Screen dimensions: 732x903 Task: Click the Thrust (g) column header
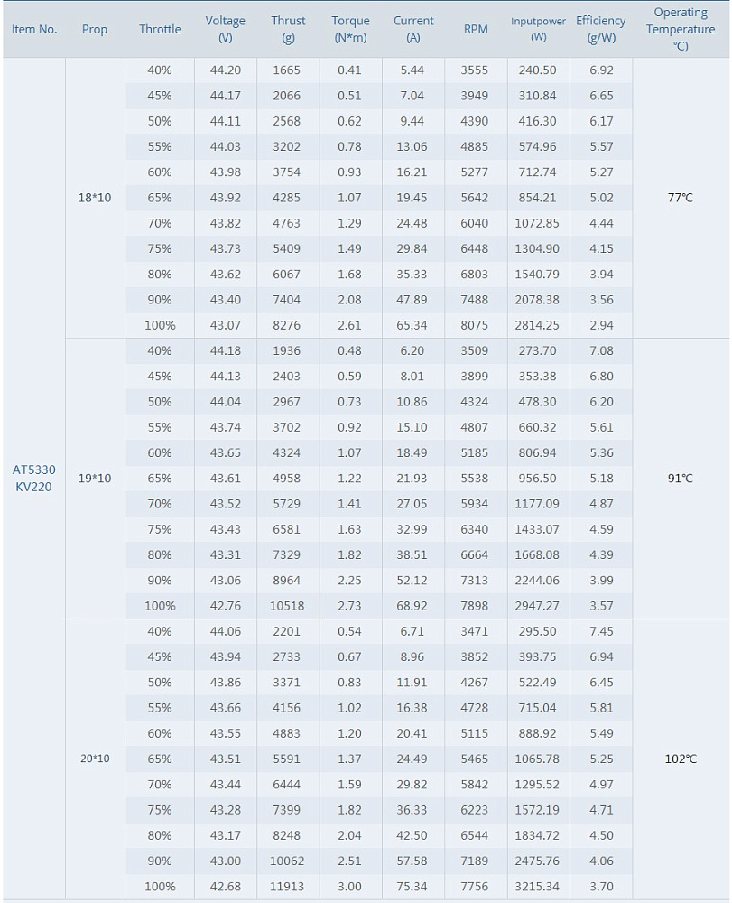[288, 29]
